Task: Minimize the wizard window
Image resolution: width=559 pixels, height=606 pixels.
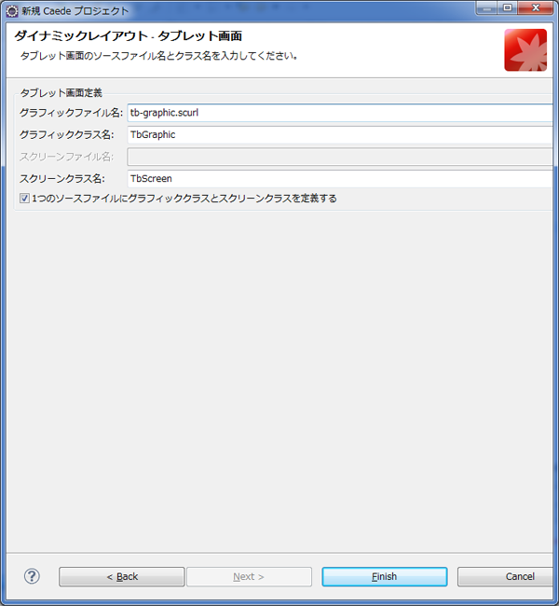Action: click(x=487, y=8)
